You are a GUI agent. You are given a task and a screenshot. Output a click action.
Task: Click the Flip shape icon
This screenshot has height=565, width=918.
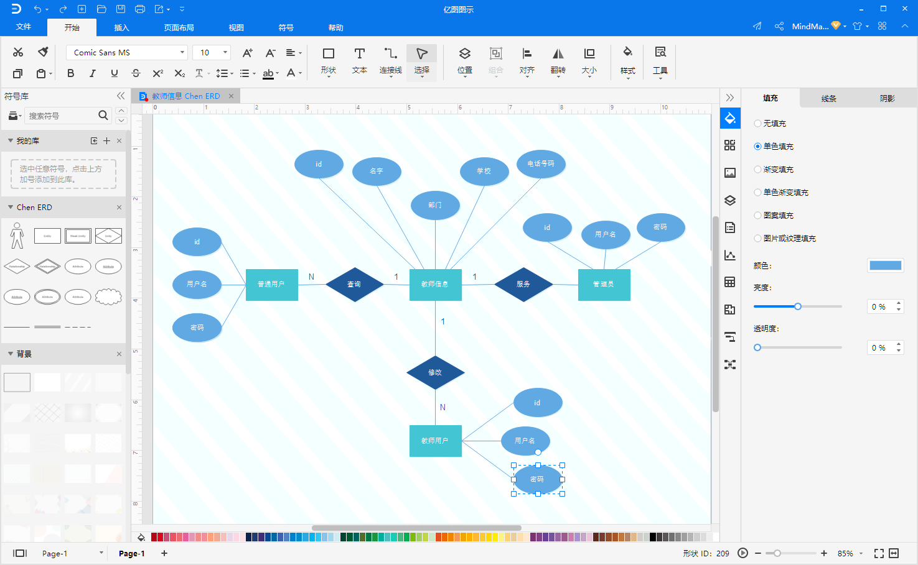coord(558,60)
